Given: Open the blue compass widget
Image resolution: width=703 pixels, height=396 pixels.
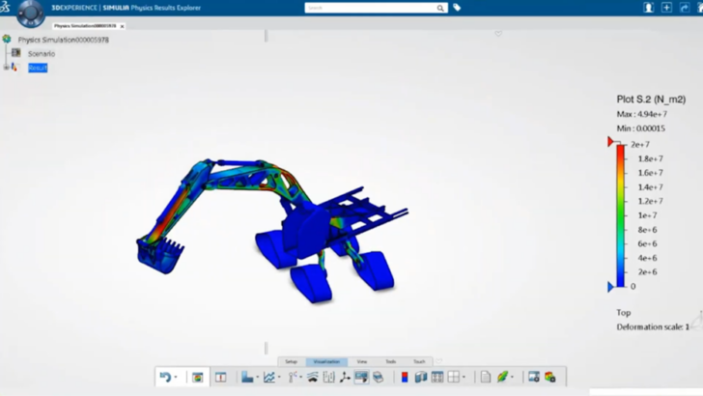Looking at the screenshot, I should coord(31,14).
